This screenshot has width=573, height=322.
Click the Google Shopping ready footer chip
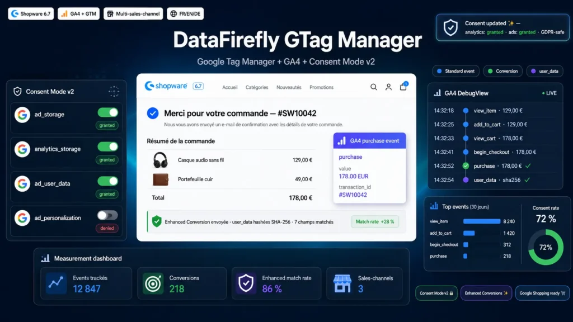(542, 293)
